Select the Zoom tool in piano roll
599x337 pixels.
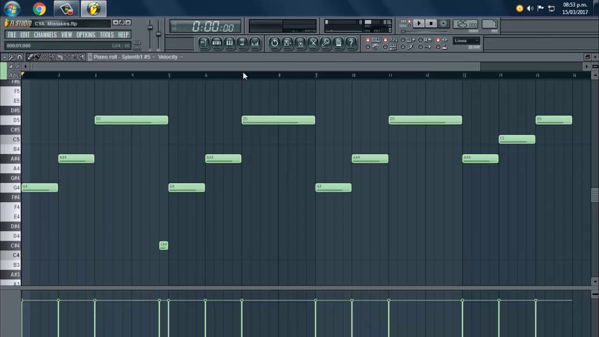tap(74, 57)
